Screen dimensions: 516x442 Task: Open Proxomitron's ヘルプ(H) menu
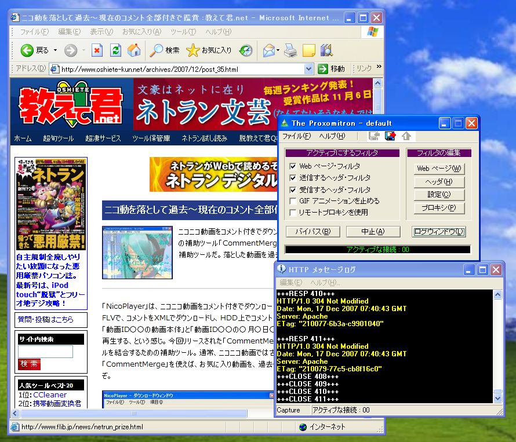[x=332, y=136]
